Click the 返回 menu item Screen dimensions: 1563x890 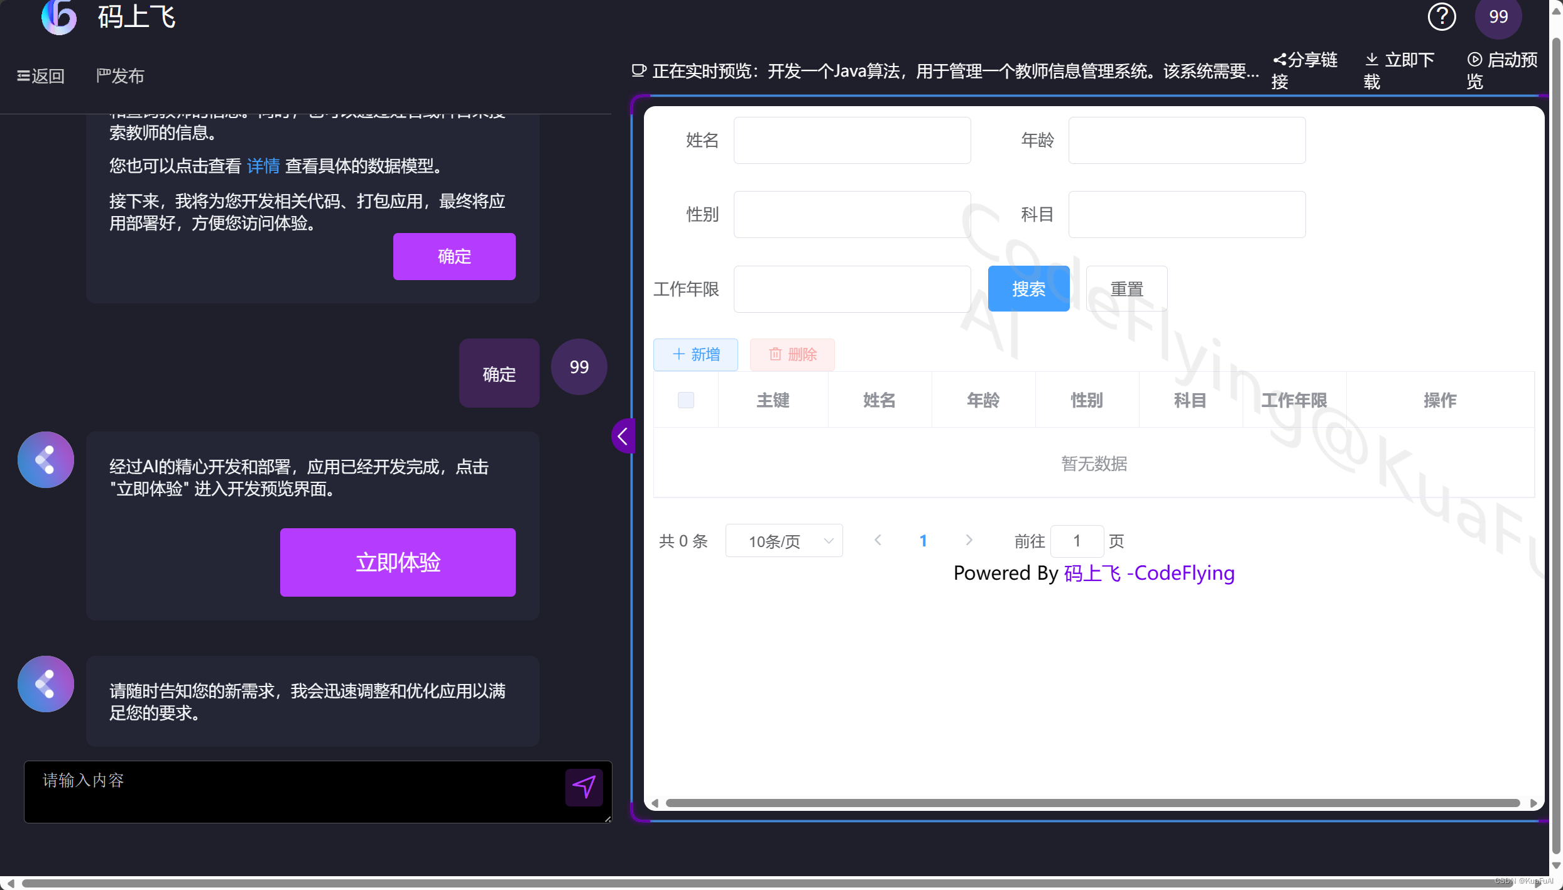(41, 76)
